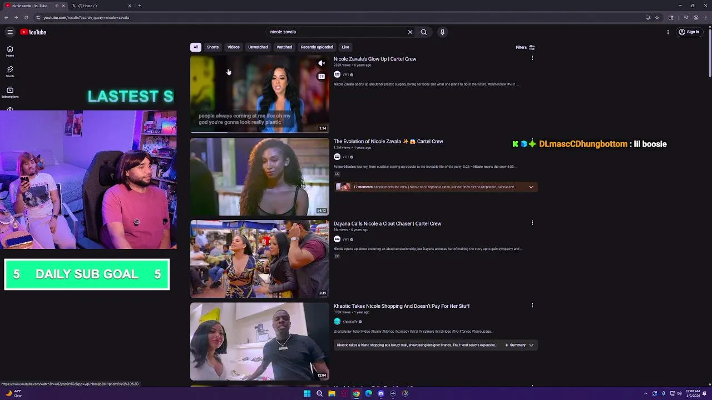Viewport: 712px width, 400px height.
Task: Select the Recently uploaded filter chip
Action: coord(317,47)
